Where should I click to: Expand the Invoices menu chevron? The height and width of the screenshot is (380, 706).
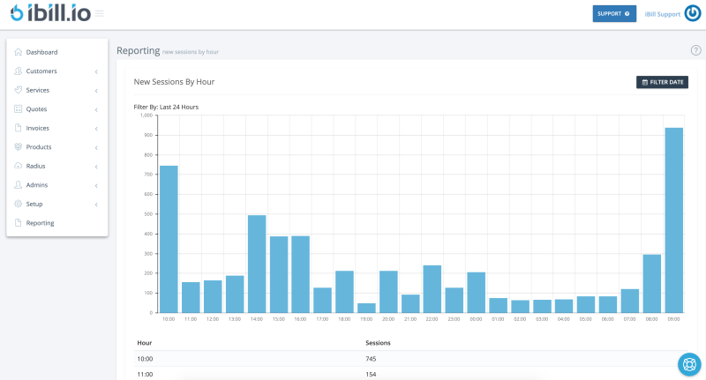(x=96, y=128)
